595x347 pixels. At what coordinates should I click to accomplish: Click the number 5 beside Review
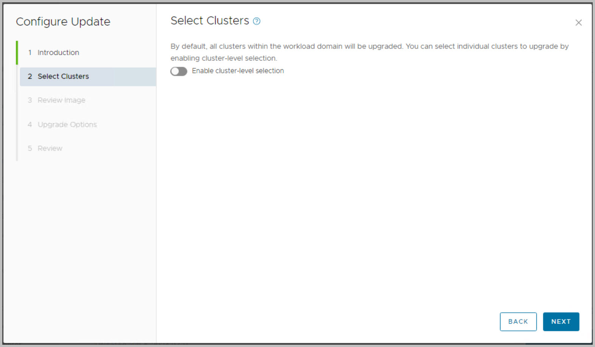(x=30, y=148)
